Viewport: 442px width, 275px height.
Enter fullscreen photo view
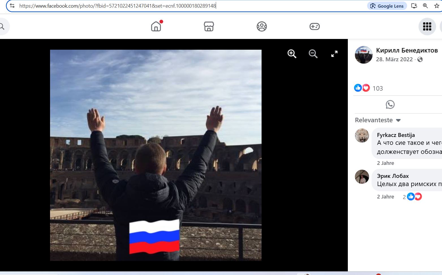pyautogui.click(x=334, y=54)
